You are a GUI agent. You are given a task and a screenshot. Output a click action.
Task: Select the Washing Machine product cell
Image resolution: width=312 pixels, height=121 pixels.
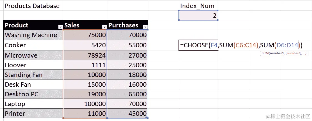click(x=33, y=35)
